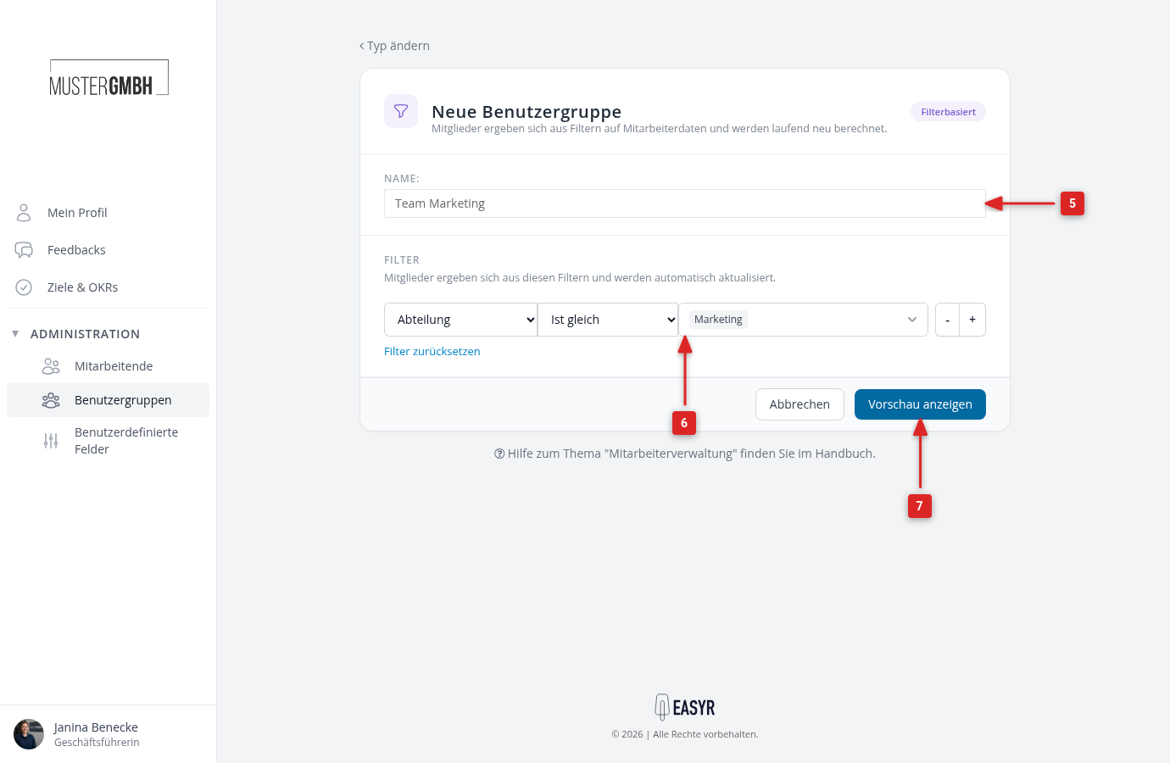Screen dimensions: 1170x763
Task: Click the Feedbacks speech bubble icon
Action: 24,250
